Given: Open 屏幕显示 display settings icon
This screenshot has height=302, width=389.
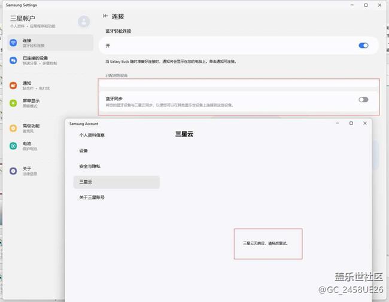Looking at the screenshot, I should click(x=13, y=103).
